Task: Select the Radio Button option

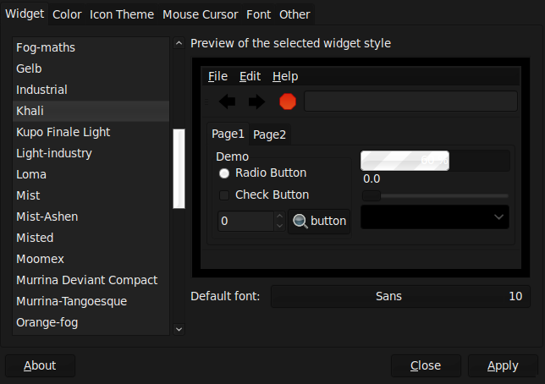Action: (x=224, y=173)
